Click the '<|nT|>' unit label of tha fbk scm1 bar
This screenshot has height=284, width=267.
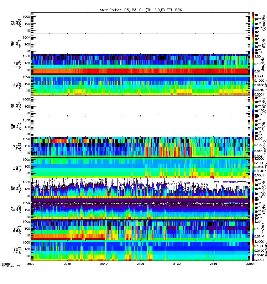click(x=266, y=85)
